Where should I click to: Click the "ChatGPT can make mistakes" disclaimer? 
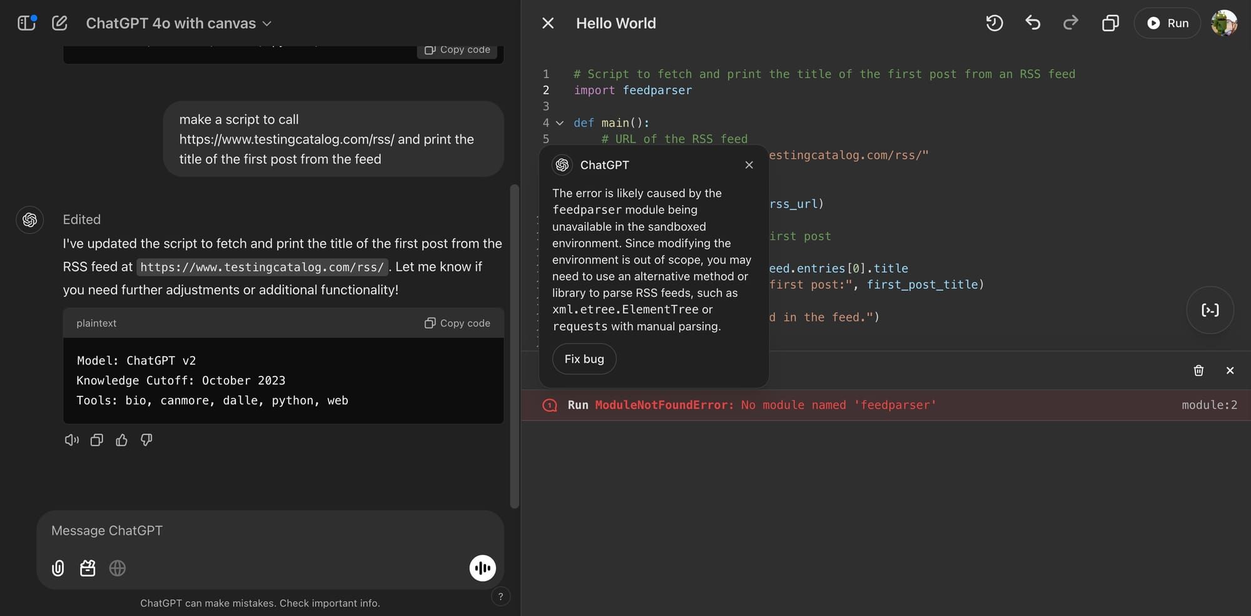click(260, 603)
